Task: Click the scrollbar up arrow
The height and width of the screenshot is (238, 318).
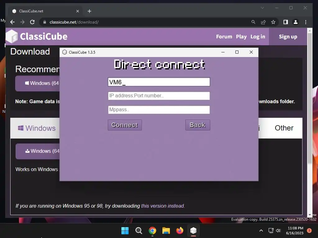Action: 310,31
